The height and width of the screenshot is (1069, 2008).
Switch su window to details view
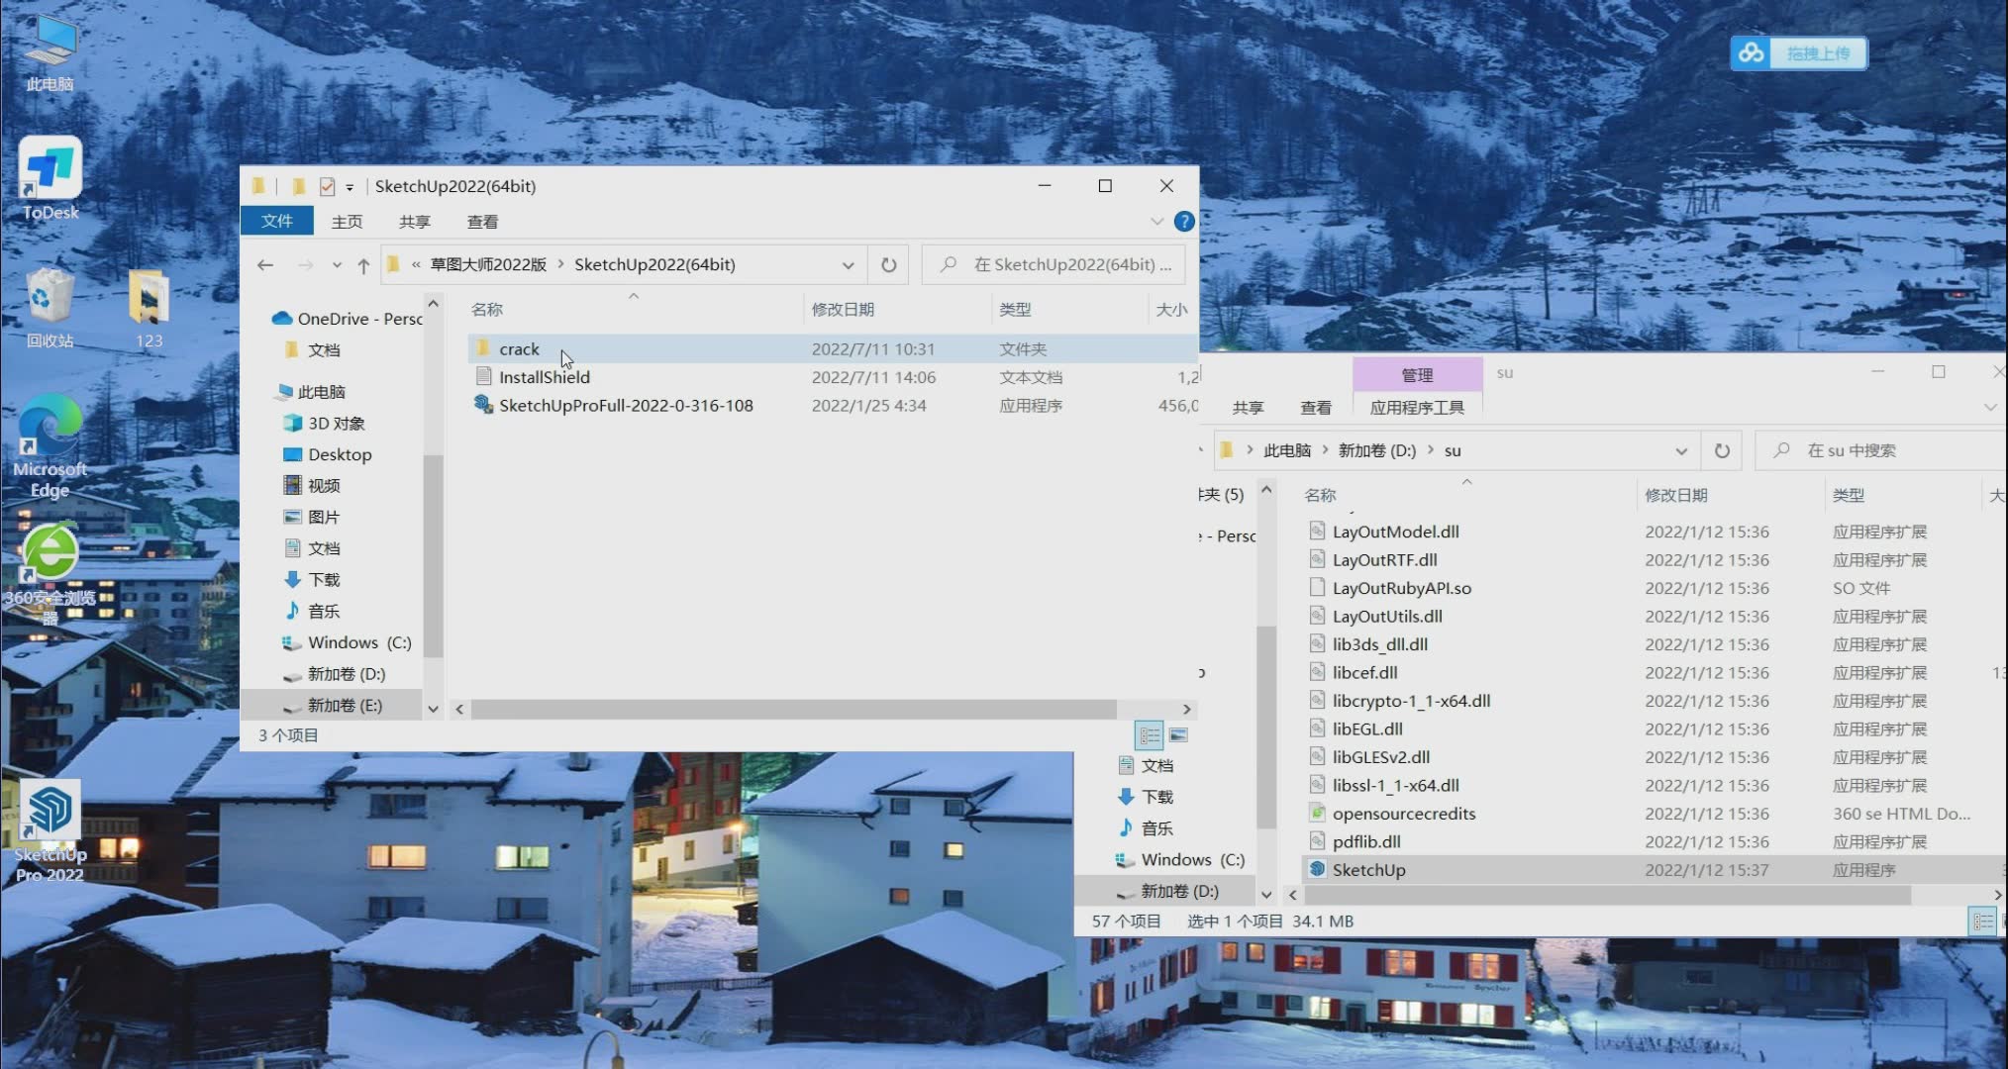pyautogui.click(x=1982, y=922)
